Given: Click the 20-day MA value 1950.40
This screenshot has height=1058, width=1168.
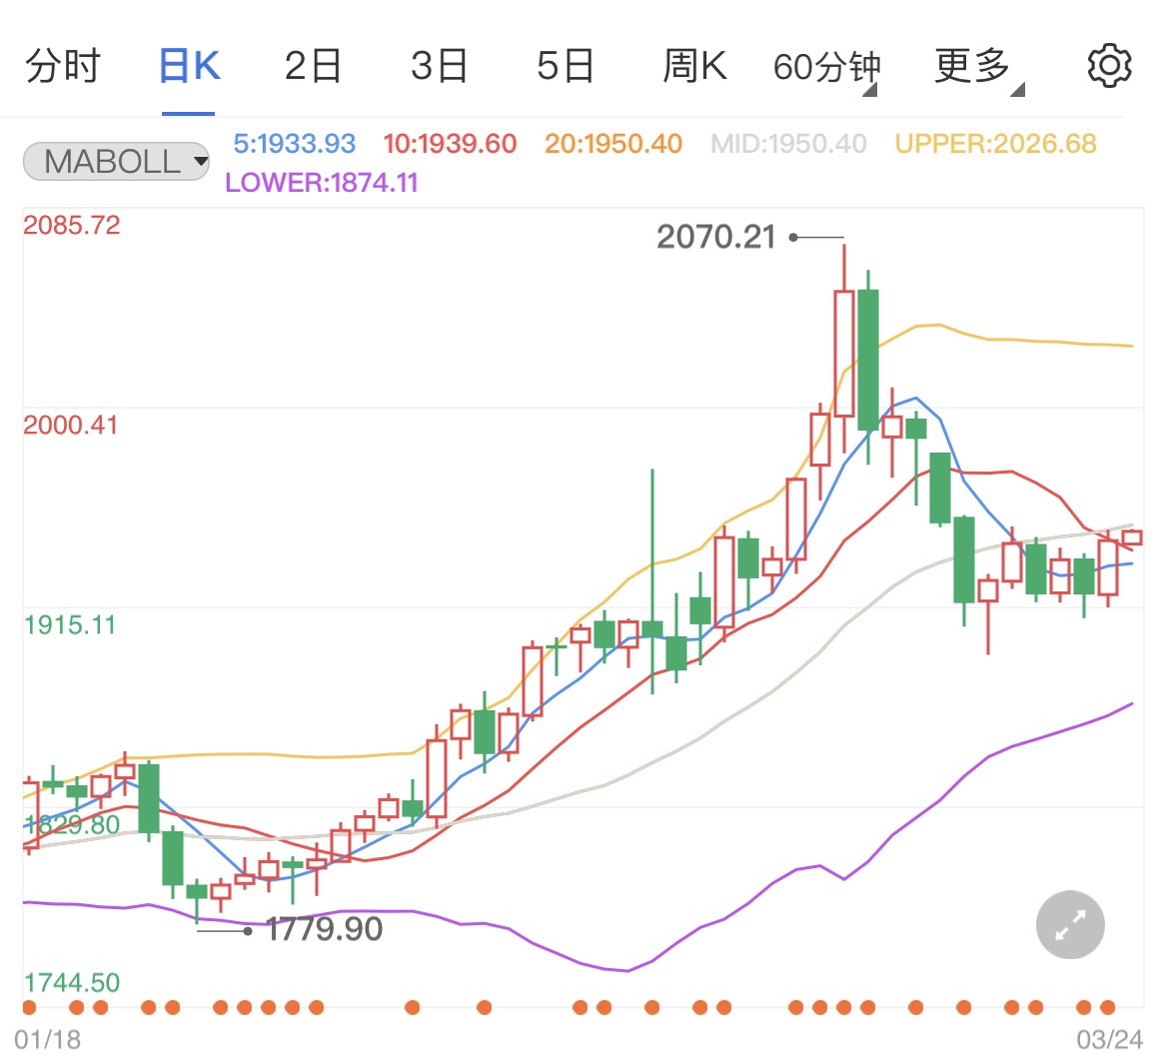Looking at the screenshot, I should (x=612, y=144).
